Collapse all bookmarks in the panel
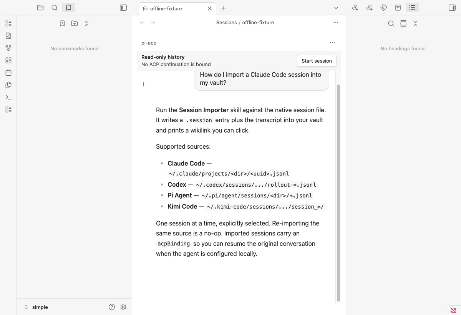The height and width of the screenshot is (315, 461). point(87,23)
